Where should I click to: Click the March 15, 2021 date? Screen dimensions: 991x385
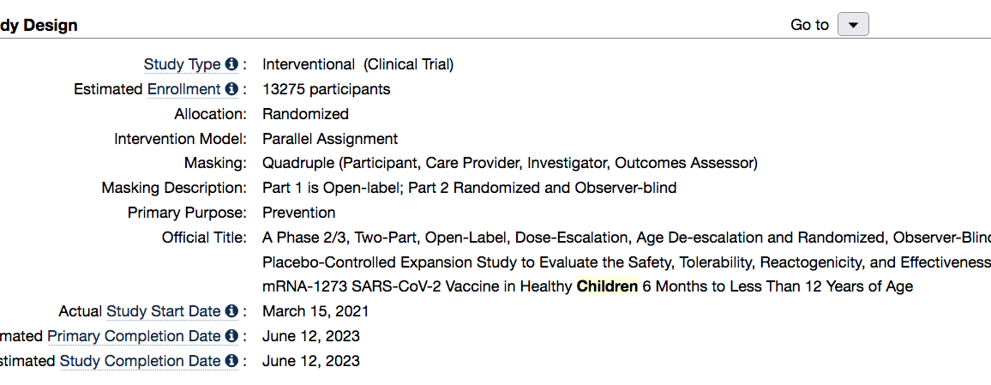(315, 311)
